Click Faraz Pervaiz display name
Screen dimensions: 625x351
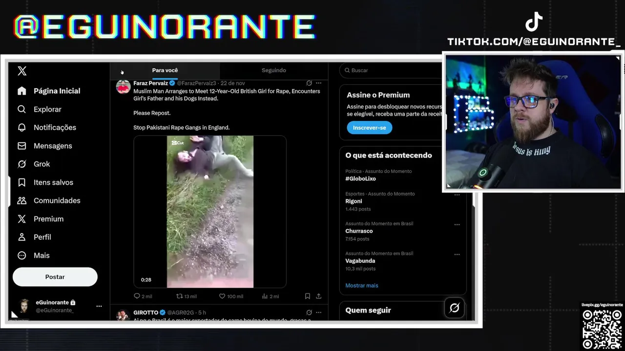150,83
